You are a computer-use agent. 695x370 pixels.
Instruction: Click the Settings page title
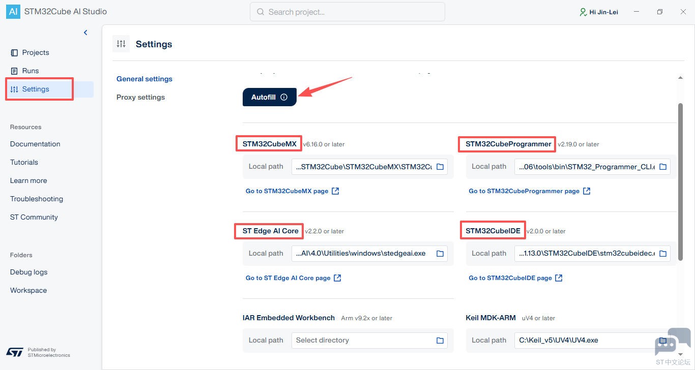point(154,44)
